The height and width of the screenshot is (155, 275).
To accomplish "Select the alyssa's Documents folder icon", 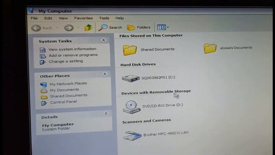I will pos(210,48).
